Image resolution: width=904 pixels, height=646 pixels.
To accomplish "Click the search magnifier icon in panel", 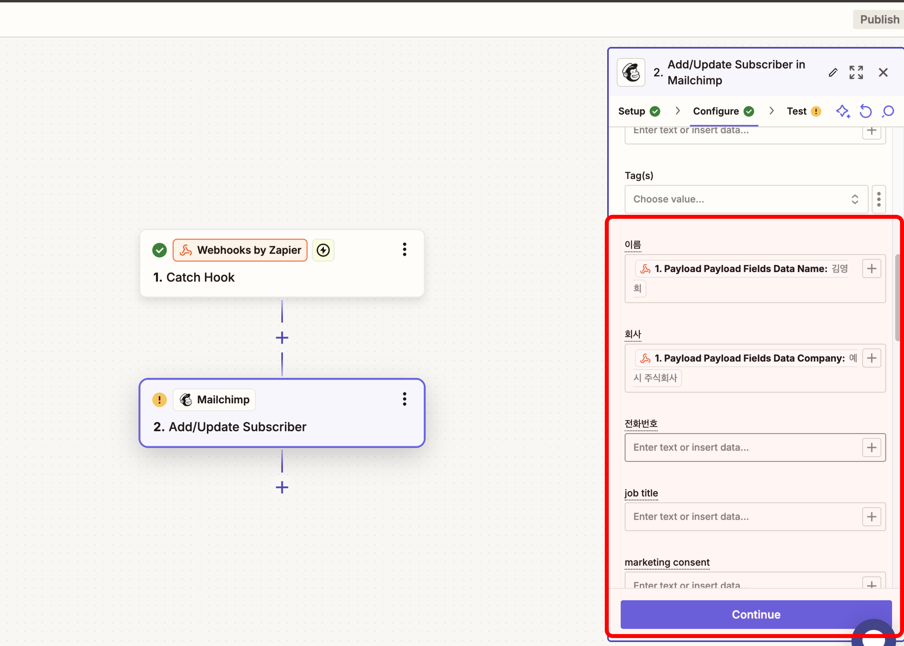I will click(888, 111).
